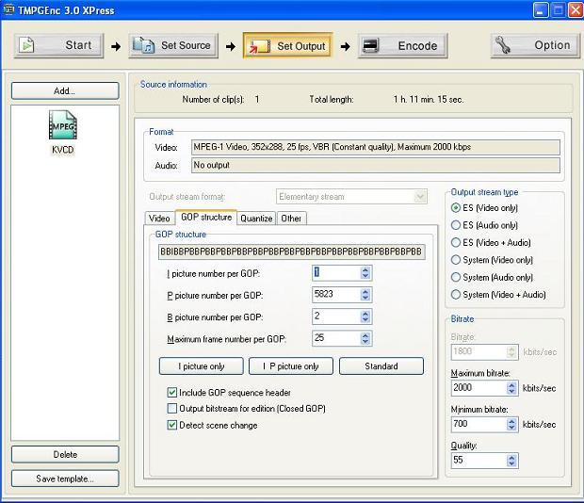This screenshot has width=584, height=503.
Task: Click the Video format description field
Action: tap(376, 148)
